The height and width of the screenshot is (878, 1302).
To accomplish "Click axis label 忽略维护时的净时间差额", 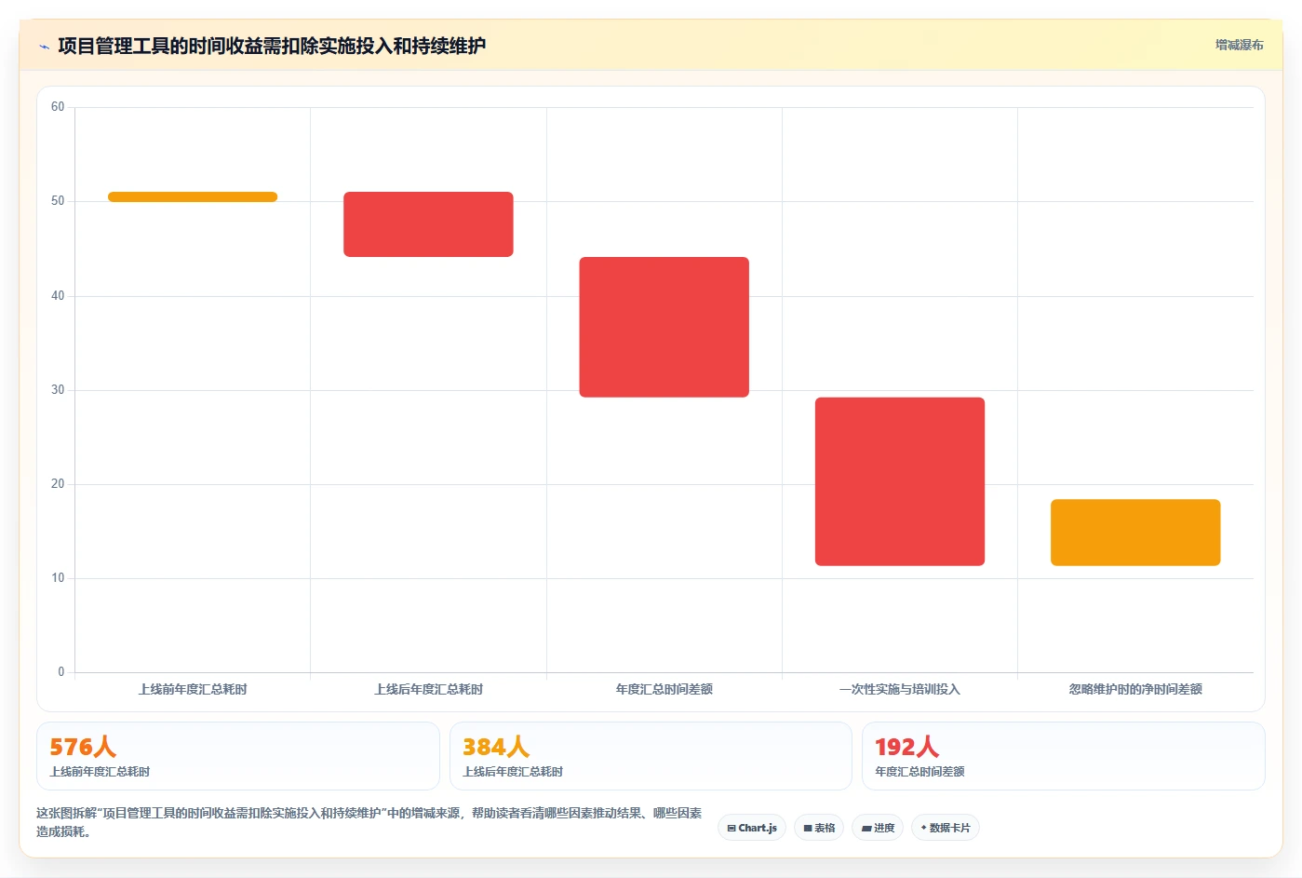I will point(1135,689).
